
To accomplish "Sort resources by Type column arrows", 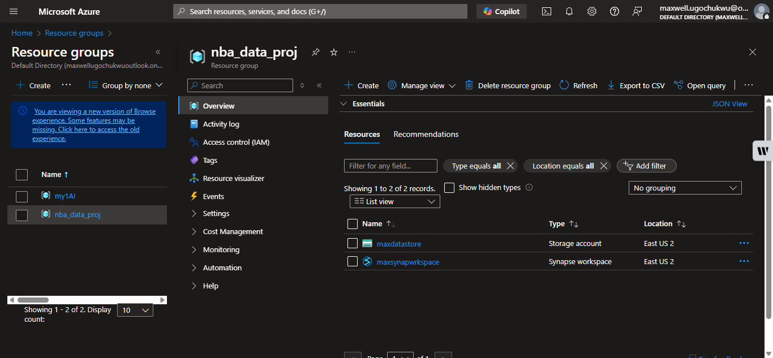I will coord(574,224).
